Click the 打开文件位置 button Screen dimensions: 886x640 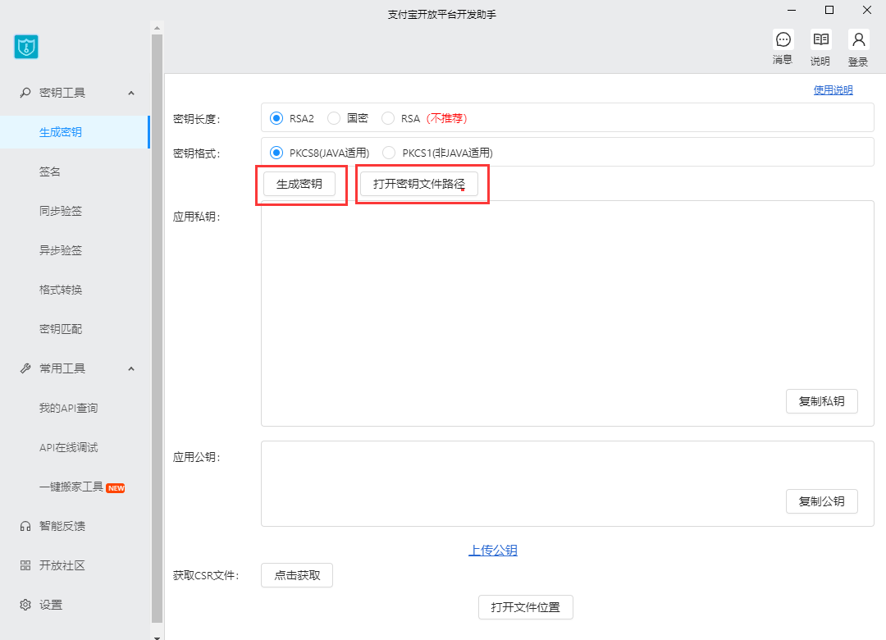coord(526,607)
